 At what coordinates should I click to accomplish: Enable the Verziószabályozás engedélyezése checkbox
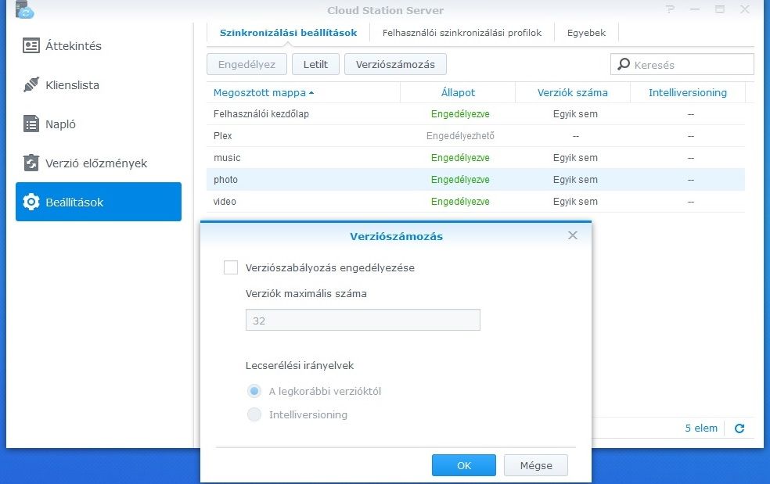tap(231, 267)
